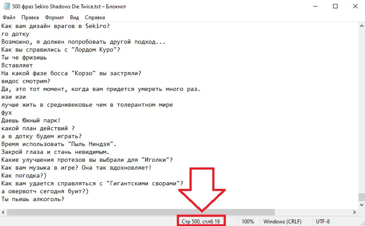Click the line 'го дотку'
Image resolution: width=365 pixels, height=226 pixels.
15,34
